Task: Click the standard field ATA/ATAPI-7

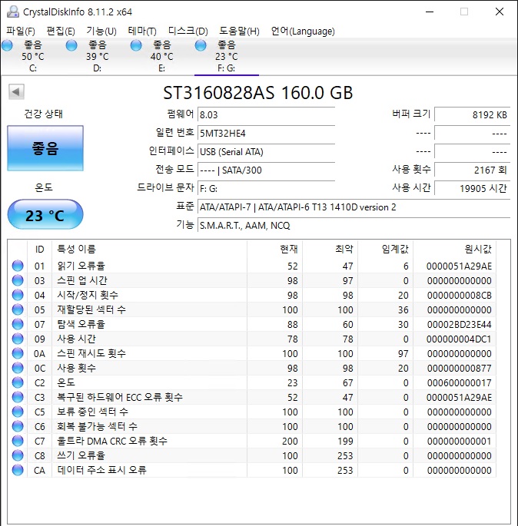Action: [354, 207]
